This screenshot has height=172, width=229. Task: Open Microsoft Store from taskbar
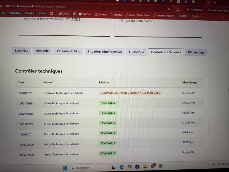point(137,167)
